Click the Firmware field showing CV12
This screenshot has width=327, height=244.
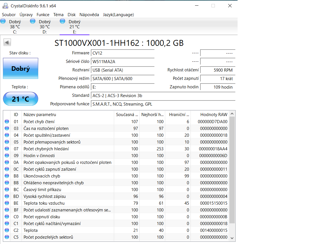click(x=123, y=53)
